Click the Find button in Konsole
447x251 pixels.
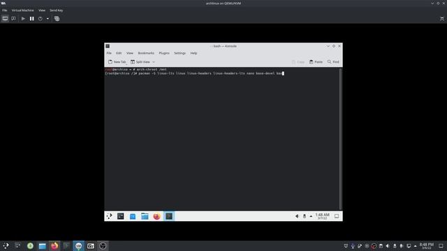click(x=333, y=62)
